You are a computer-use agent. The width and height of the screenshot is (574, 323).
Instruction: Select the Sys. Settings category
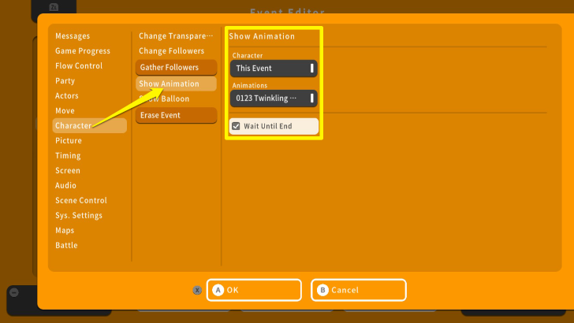pyautogui.click(x=79, y=215)
